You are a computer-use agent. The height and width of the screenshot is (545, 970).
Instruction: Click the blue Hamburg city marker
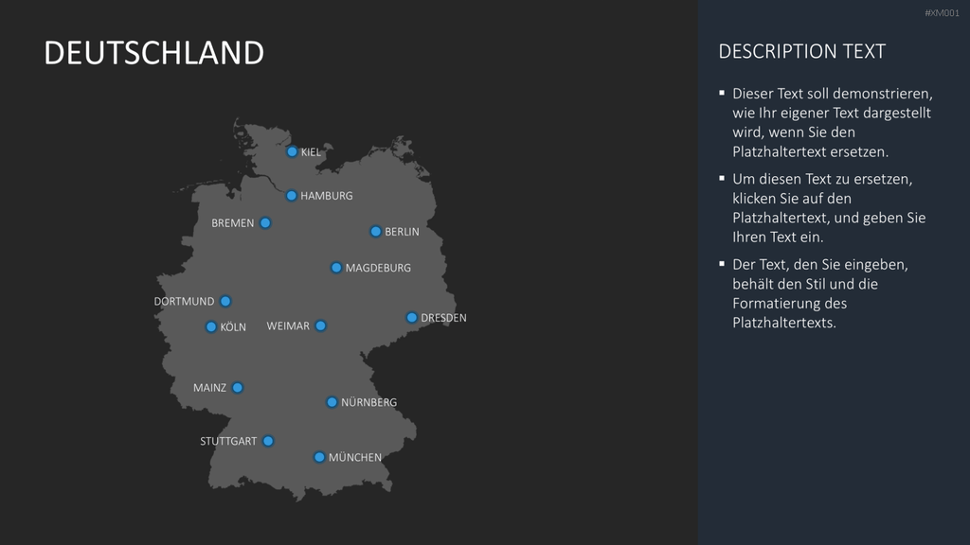coord(292,195)
